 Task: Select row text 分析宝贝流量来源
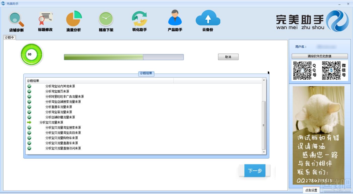[51, 122]
